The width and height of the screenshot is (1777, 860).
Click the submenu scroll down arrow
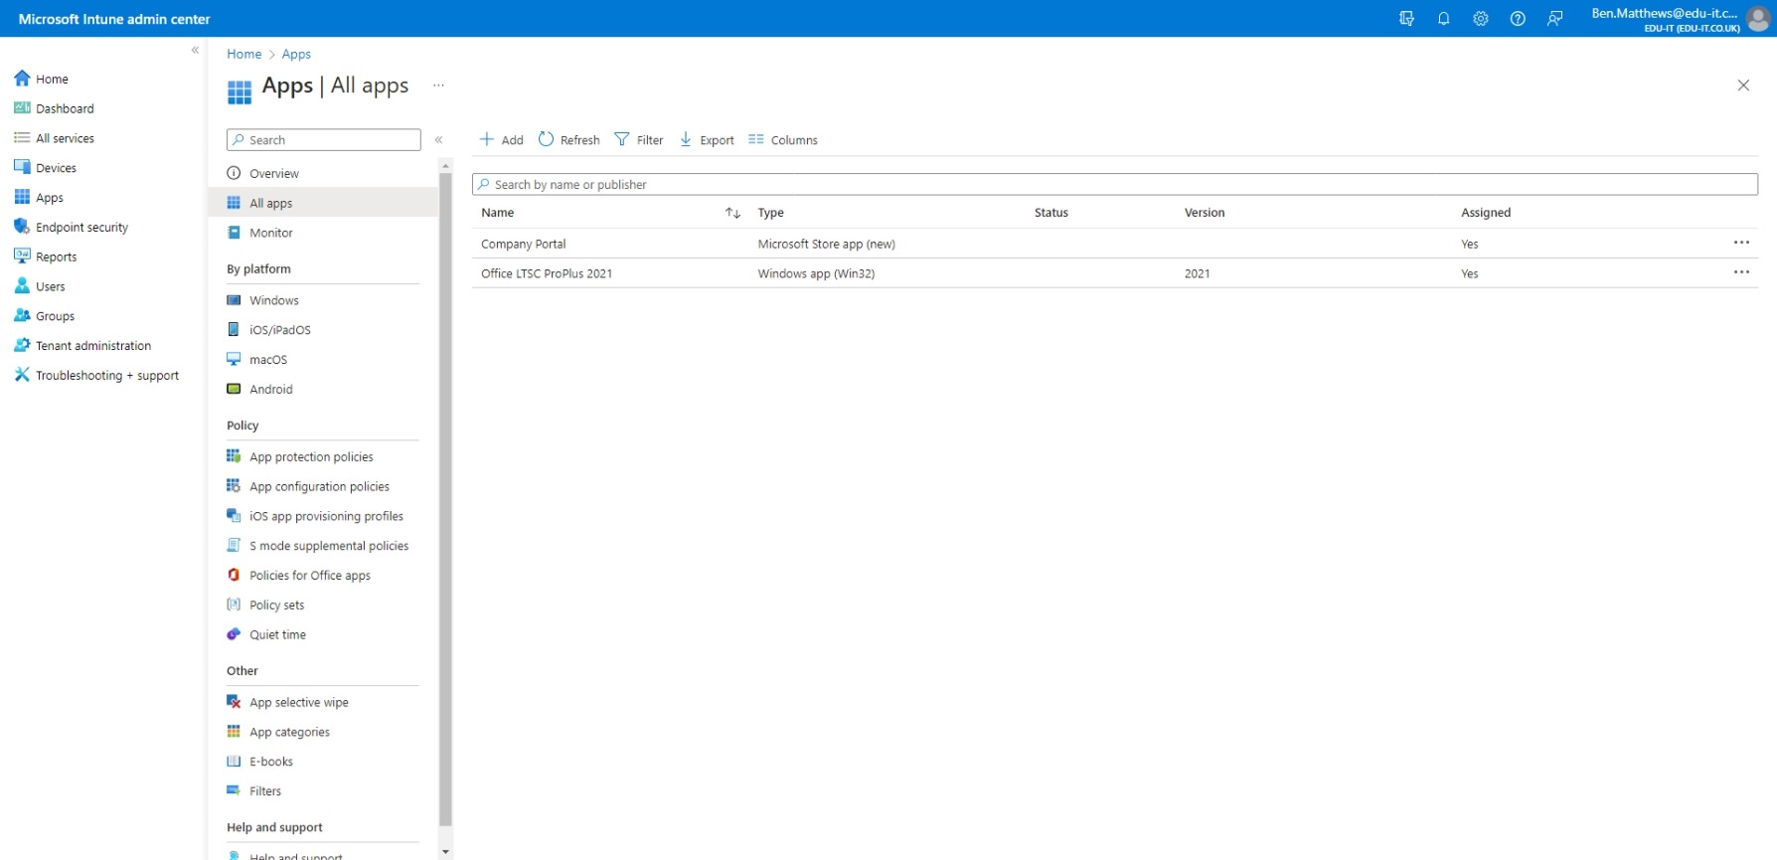pos(445,852)
